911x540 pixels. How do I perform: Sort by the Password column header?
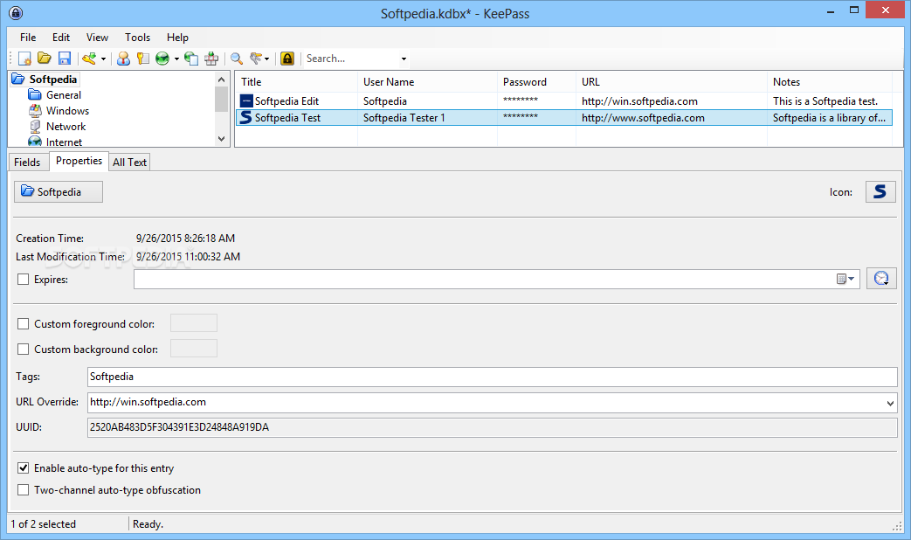536,82
